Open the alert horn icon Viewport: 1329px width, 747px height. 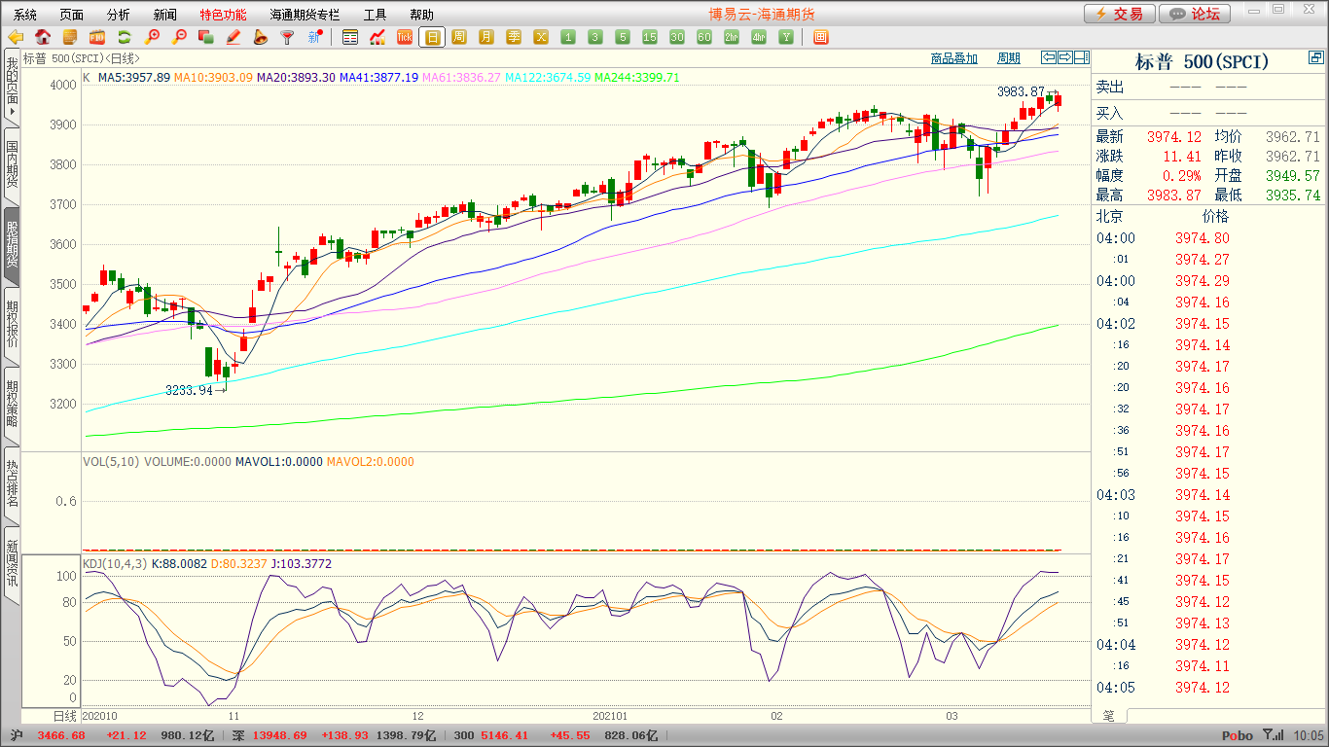click(x=260, y=37)
